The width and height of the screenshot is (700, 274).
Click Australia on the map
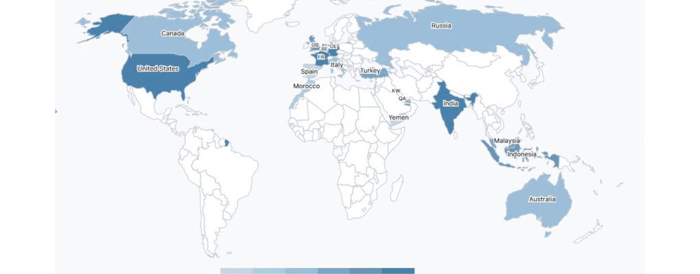coord(541,200)
